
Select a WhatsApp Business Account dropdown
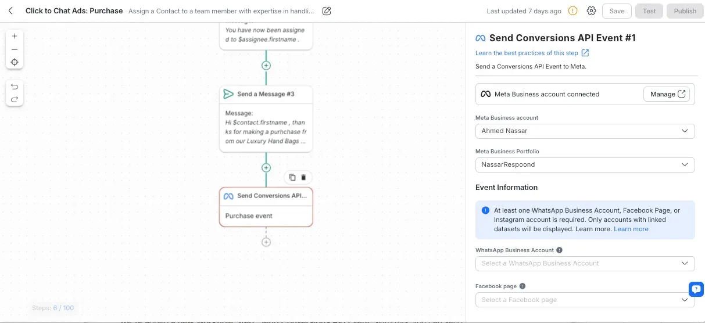point(585,264)
